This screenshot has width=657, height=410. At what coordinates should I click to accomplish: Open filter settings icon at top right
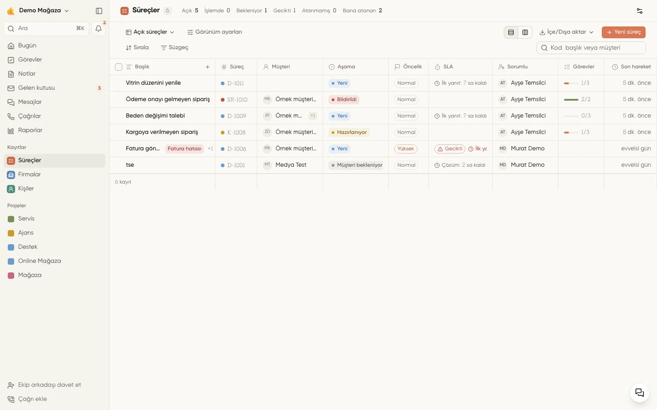coord(640,11)
